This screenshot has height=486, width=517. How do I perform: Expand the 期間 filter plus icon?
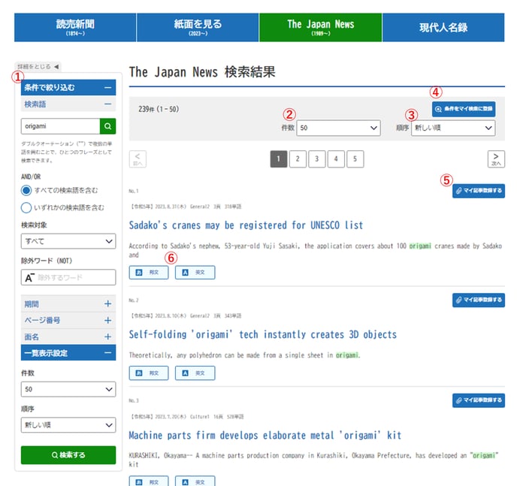tap(108, 304)
